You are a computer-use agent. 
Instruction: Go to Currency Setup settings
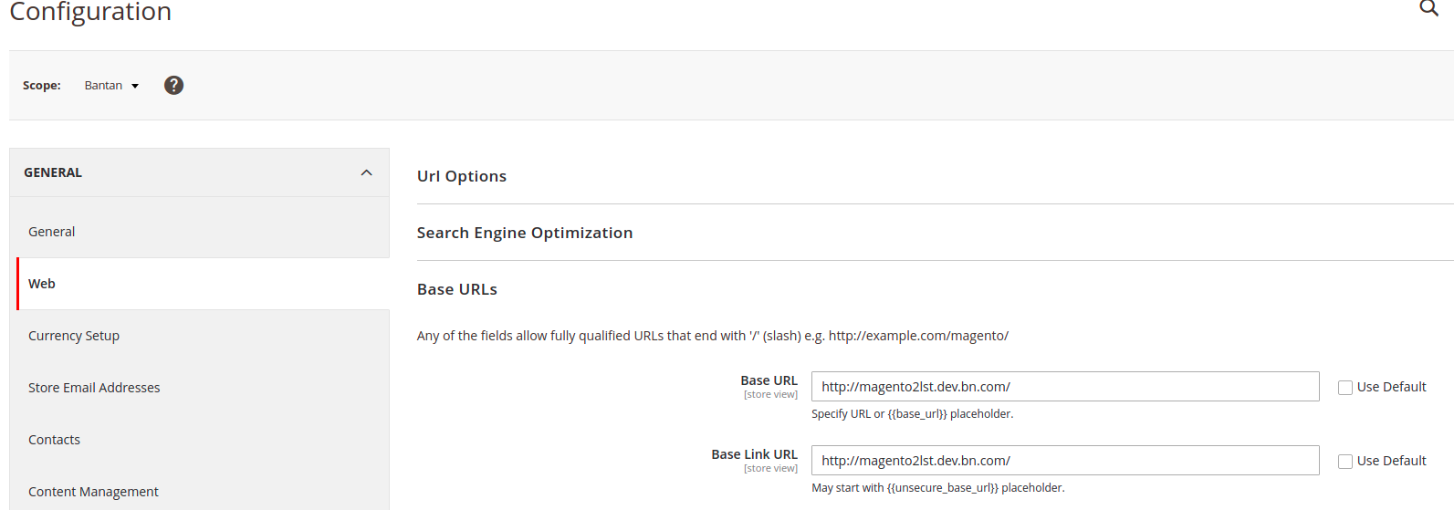tap(74, 336)
